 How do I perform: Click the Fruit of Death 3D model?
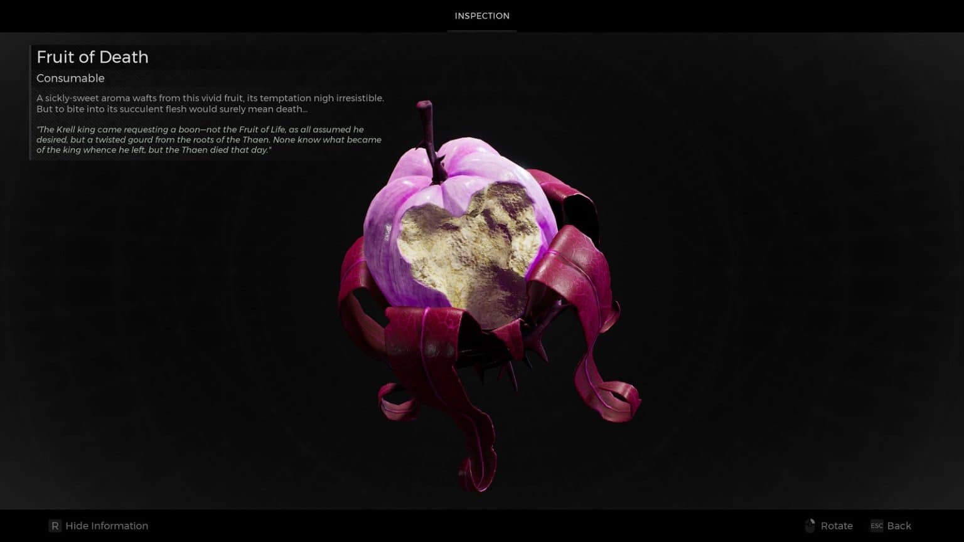[490, 295]
